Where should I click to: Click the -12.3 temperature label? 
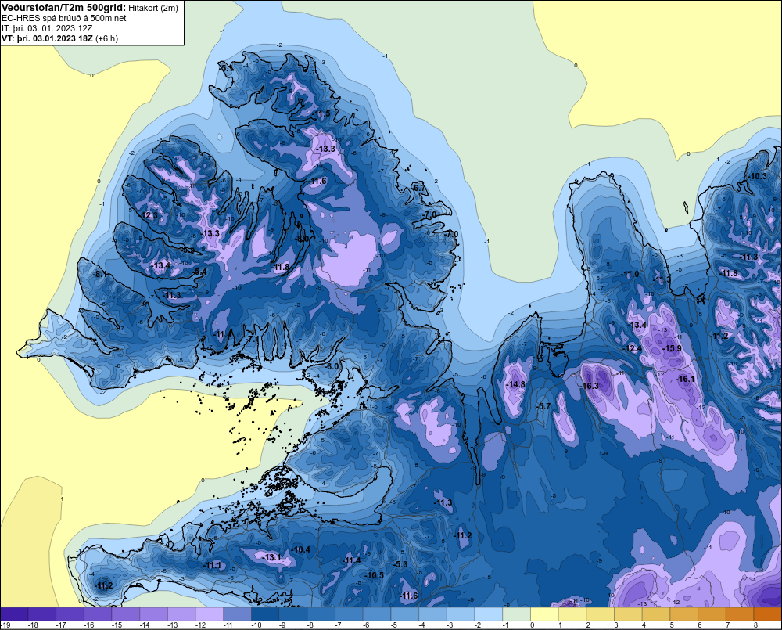pos(149,215)
